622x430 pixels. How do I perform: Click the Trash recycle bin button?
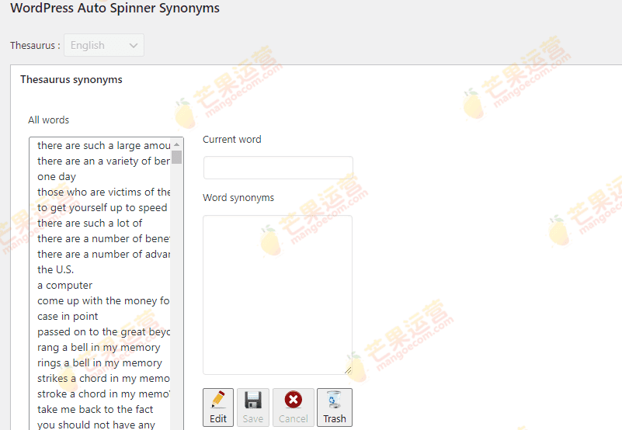coord(335,407)
